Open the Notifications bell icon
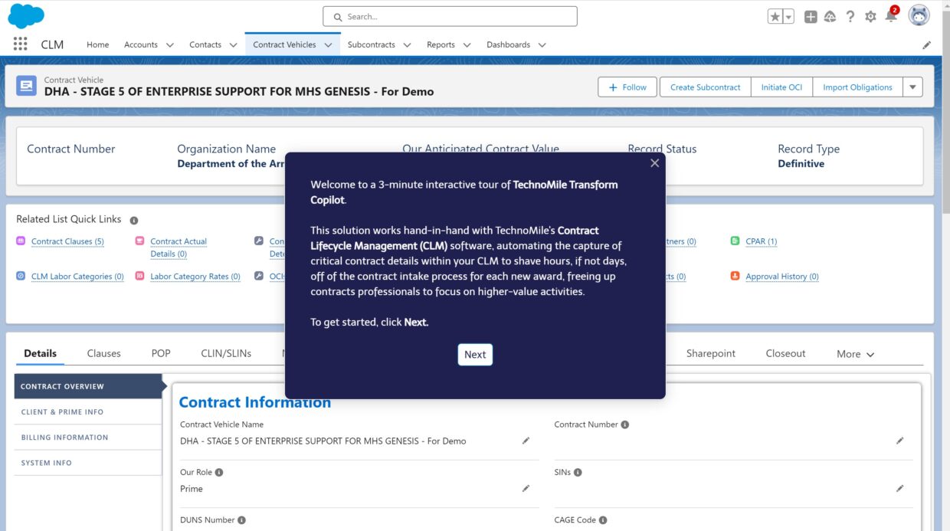Viewport: 950px width, 531px height. pyautogui.click(x=890, y=16)
